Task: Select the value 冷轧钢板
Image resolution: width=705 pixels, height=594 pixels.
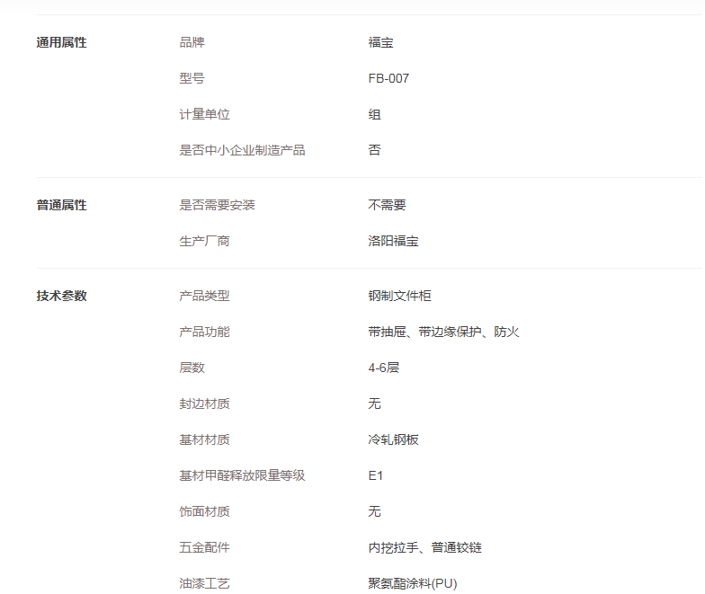Action: pos(394,439)
